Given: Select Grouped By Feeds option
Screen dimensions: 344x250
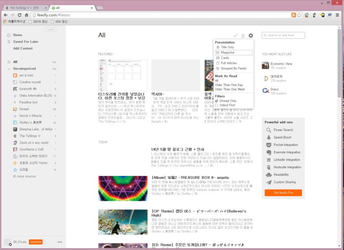Looking at the screenshot, I should click(233, 69).
